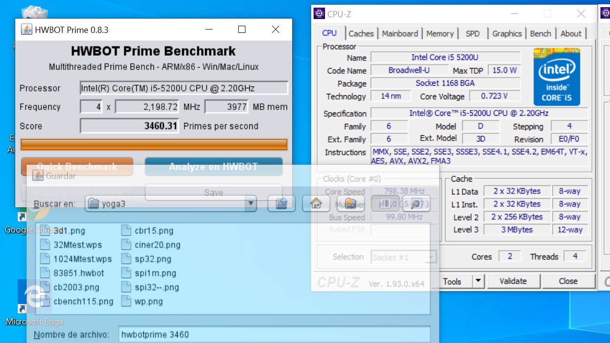Open the About tab in CPU-Z
This screenshot has height=343, width=610.
click(x=571, y=33)
